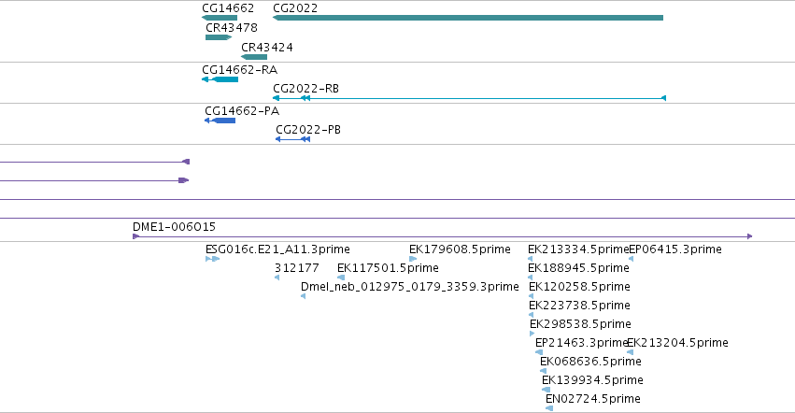Click the EK213334.5prime arrow marker
Image resolution: width=795 pixels, height=413 pixels.
[x=531, y=259]
